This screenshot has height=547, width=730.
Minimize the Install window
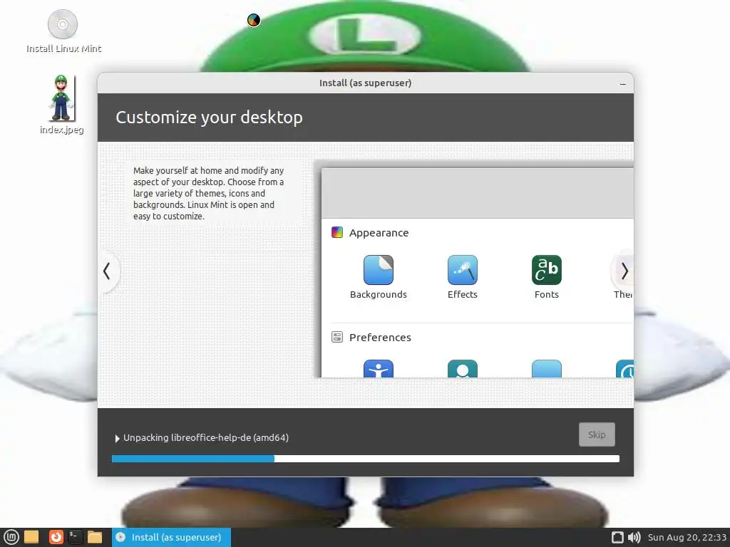pos(623,84)
